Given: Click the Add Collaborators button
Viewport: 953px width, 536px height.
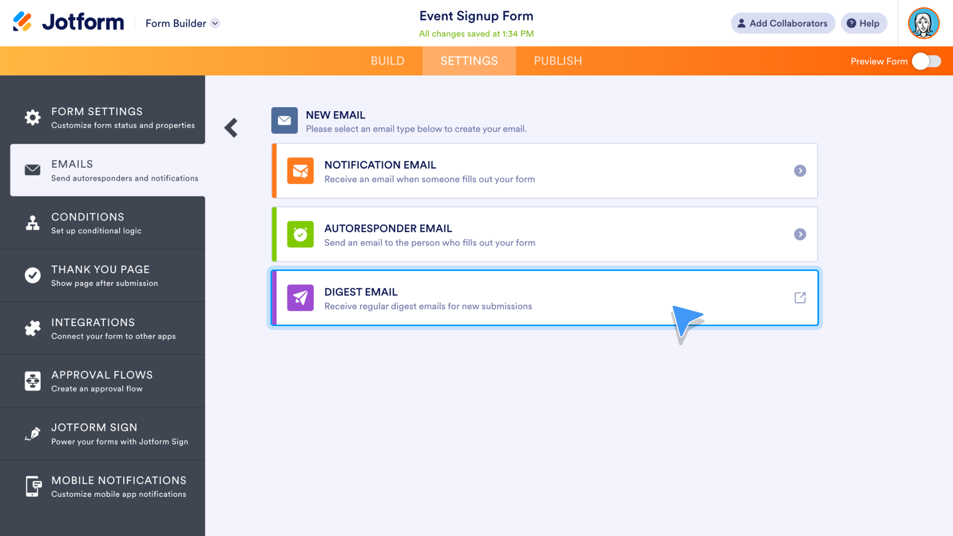Looking at the screenshot, I should [782, 23].
